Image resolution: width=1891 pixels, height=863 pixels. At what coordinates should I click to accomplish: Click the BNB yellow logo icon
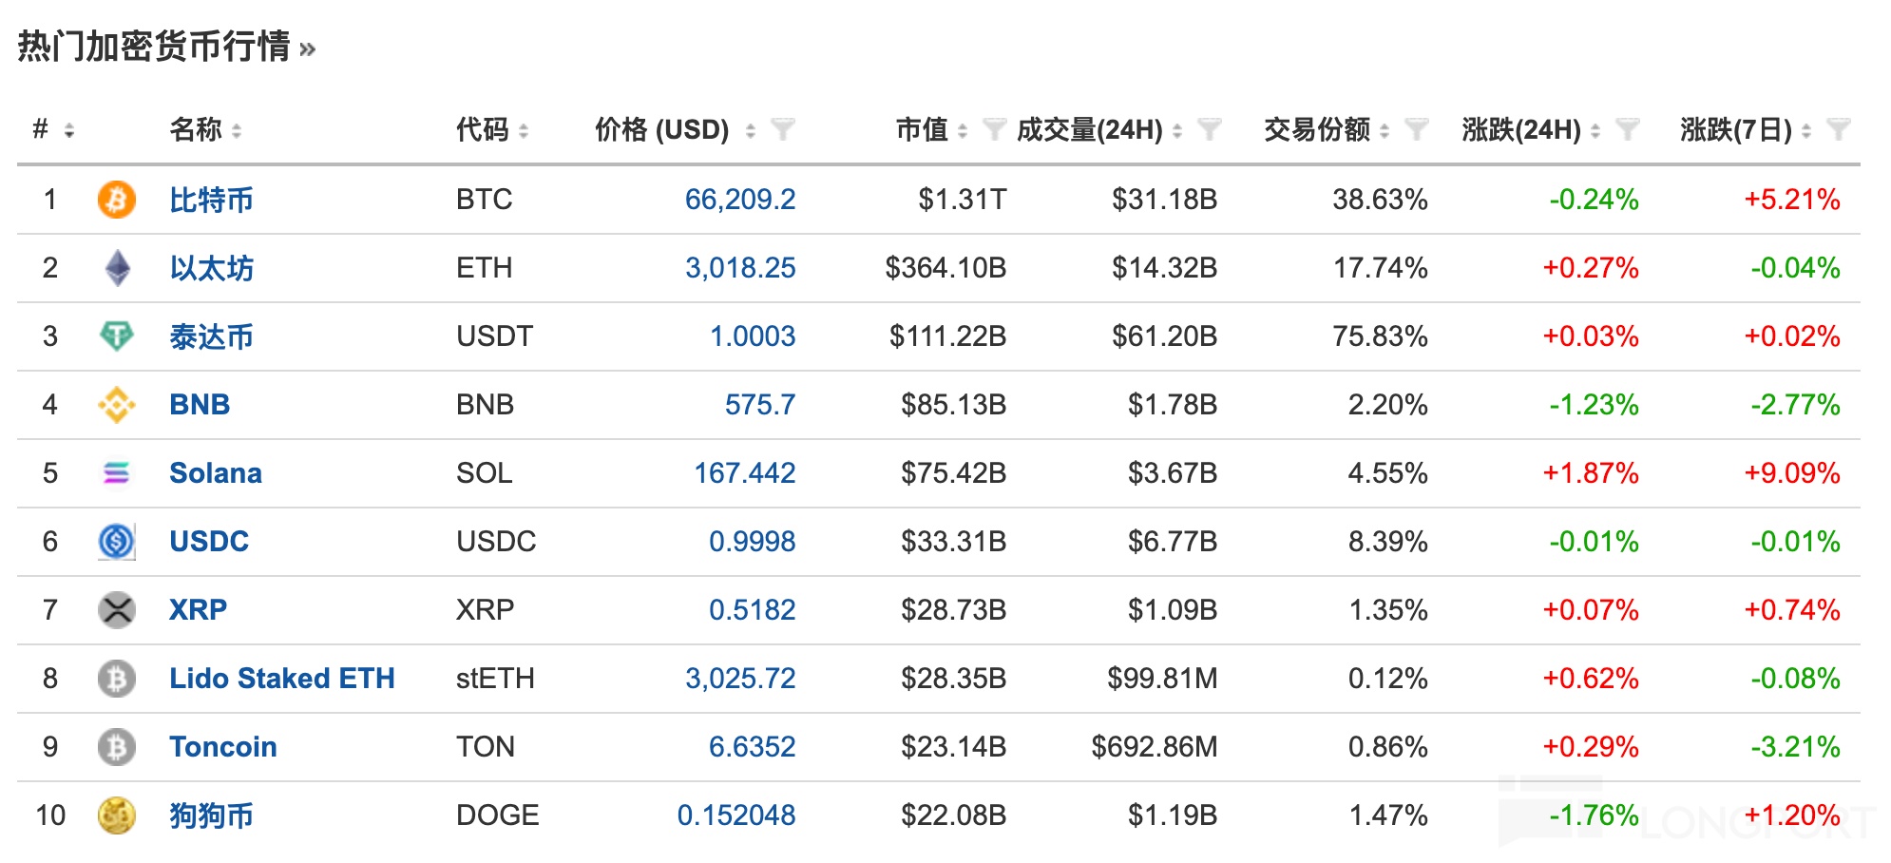pos(117,405)
